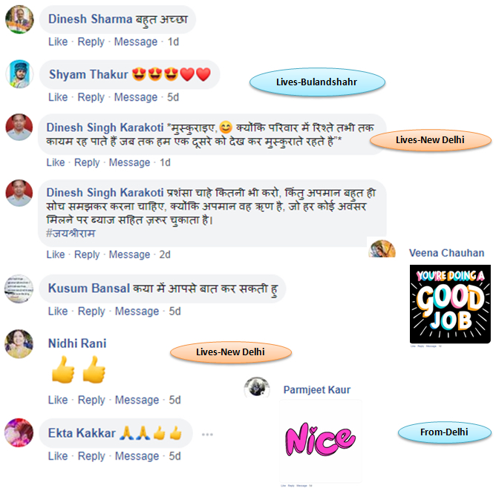
Task: Click Nidhi Rani's profile photo
Action: tap(19, 343)
